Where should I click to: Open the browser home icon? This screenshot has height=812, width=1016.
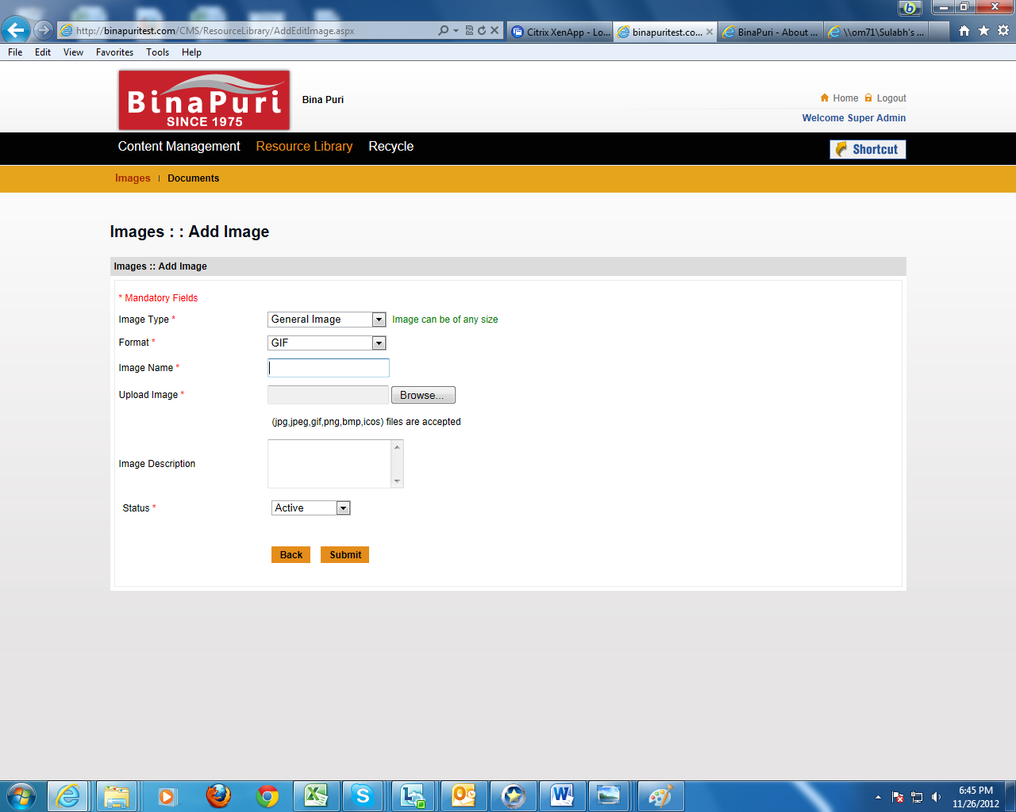point(964,30)
